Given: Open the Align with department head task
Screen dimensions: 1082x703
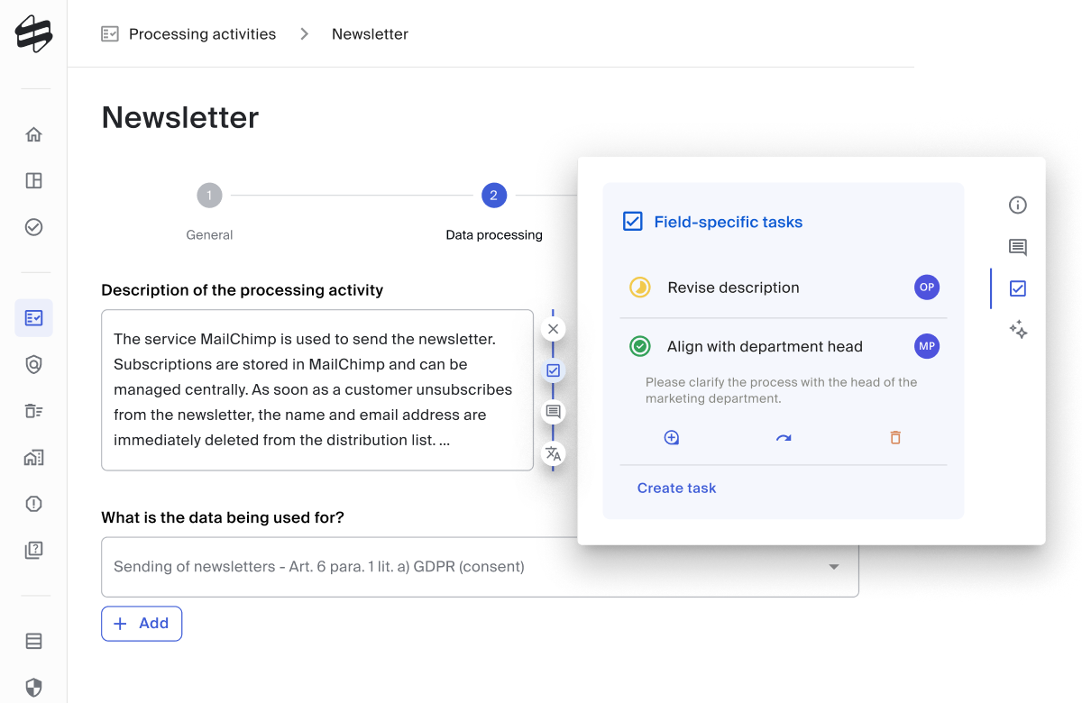Looking at the screenshot, I should tap(765, 346).
